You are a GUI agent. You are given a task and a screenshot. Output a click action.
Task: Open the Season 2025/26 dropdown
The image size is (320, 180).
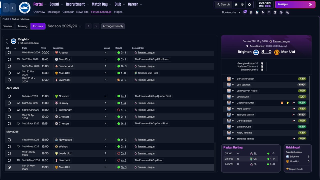pos(64,26)
